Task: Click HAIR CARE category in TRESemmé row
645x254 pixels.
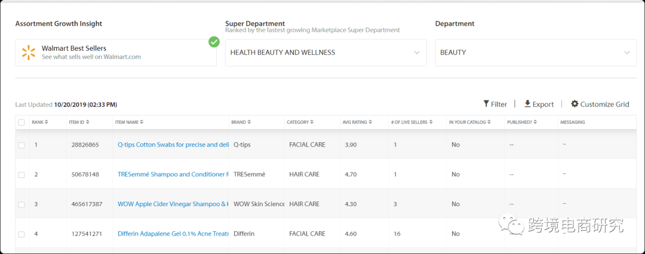Action: tap(305, 175)
